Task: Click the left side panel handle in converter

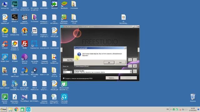Action: pos(62,50)
